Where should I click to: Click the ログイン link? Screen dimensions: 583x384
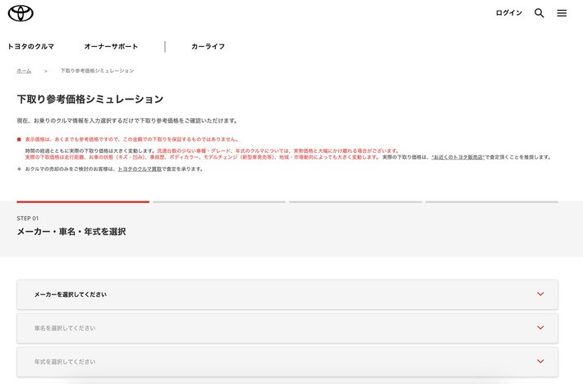(x=508, y=12)
